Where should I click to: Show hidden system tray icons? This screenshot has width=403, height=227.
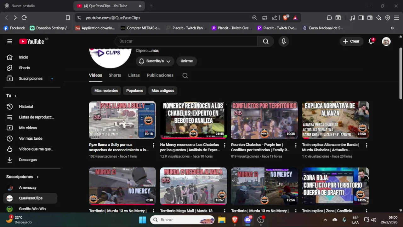325,220
